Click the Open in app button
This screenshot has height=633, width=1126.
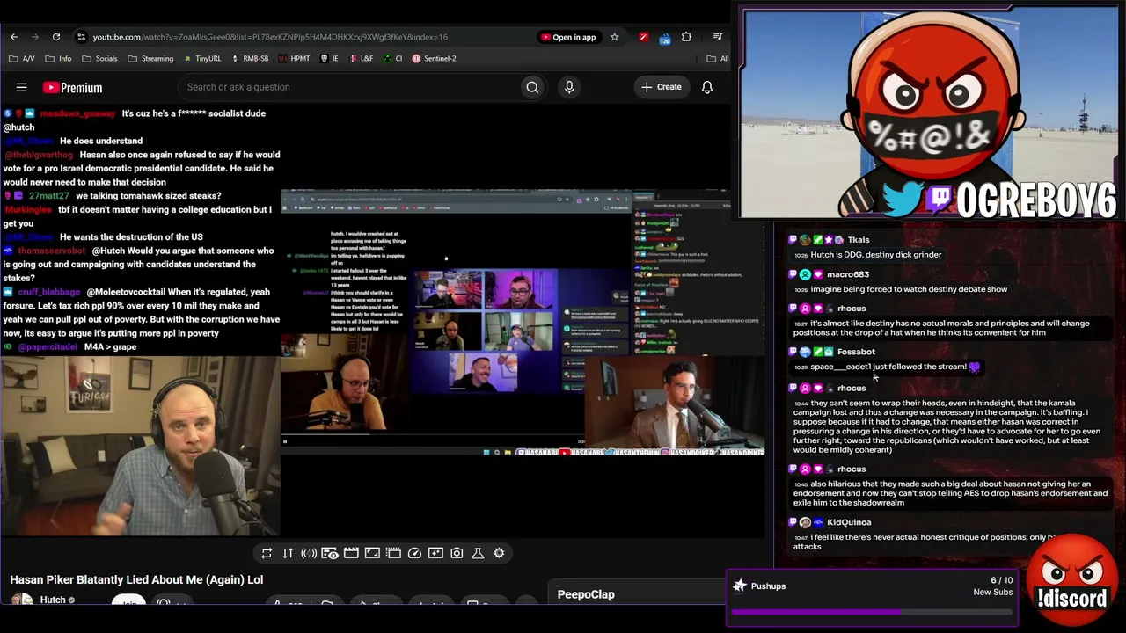point(568,37)
